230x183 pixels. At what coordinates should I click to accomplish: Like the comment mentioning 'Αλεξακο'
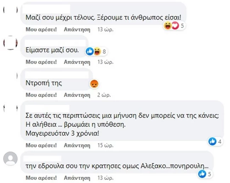41,177
